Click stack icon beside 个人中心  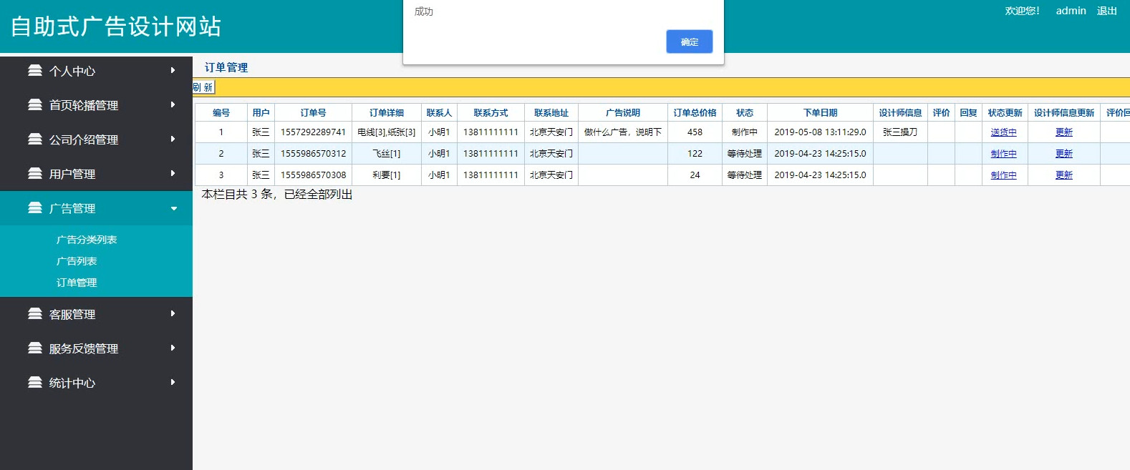34,70
